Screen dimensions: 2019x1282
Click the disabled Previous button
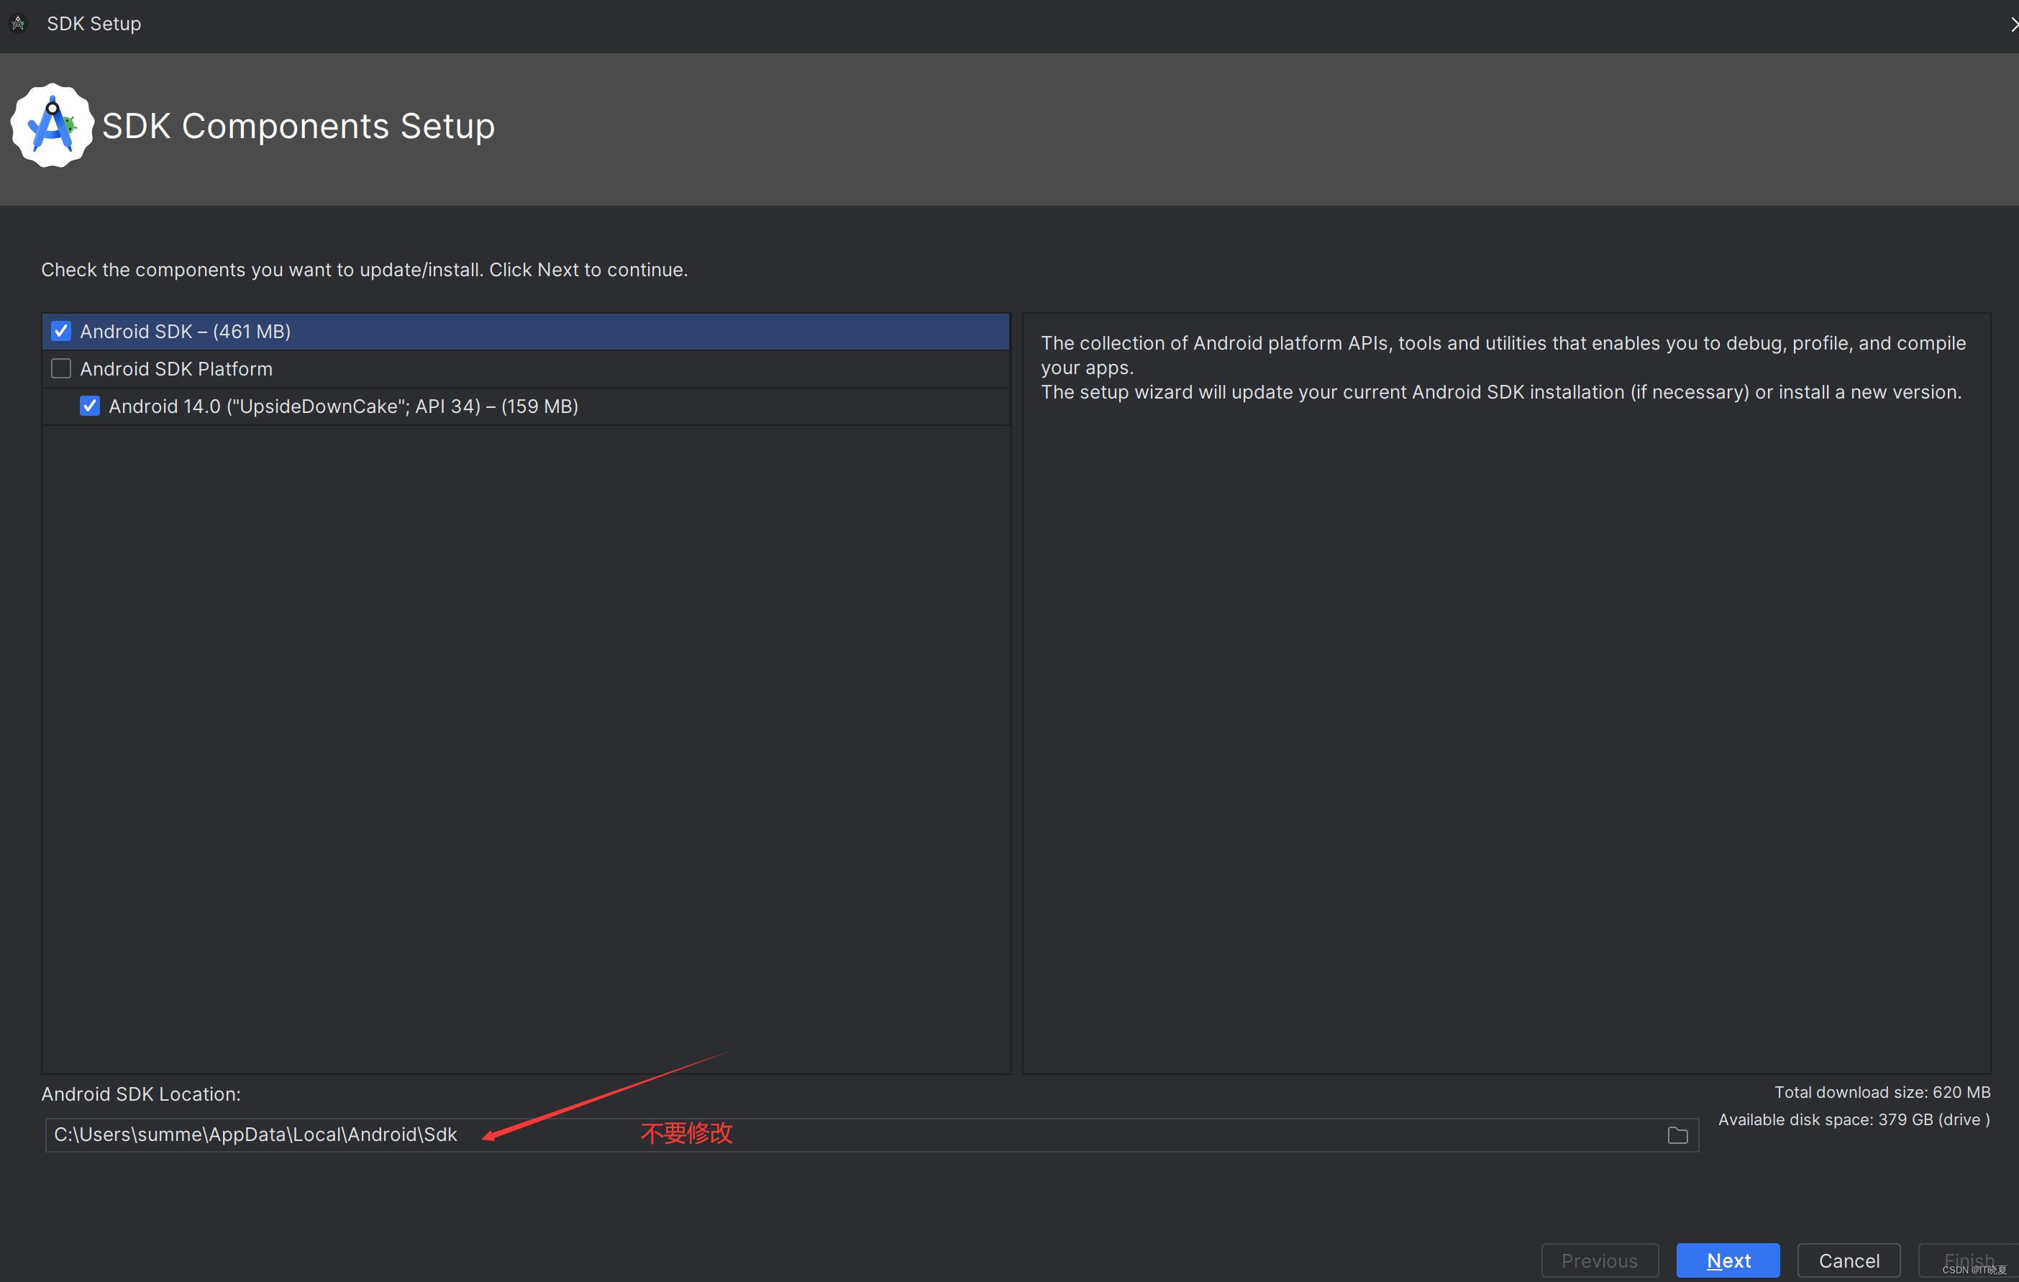click(x=1600, y=1260)
